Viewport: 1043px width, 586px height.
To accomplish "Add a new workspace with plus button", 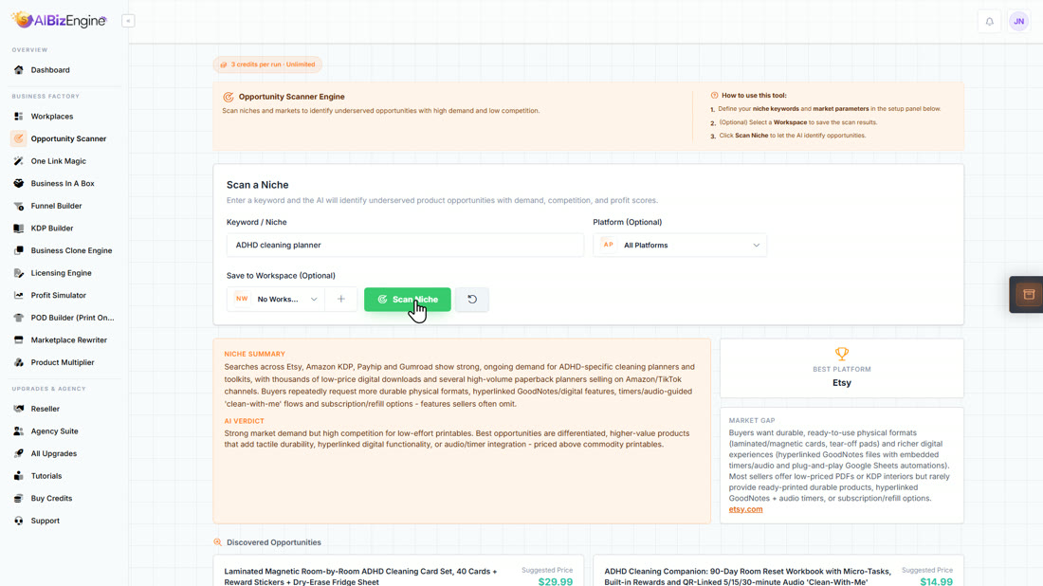I will point(341,300).
